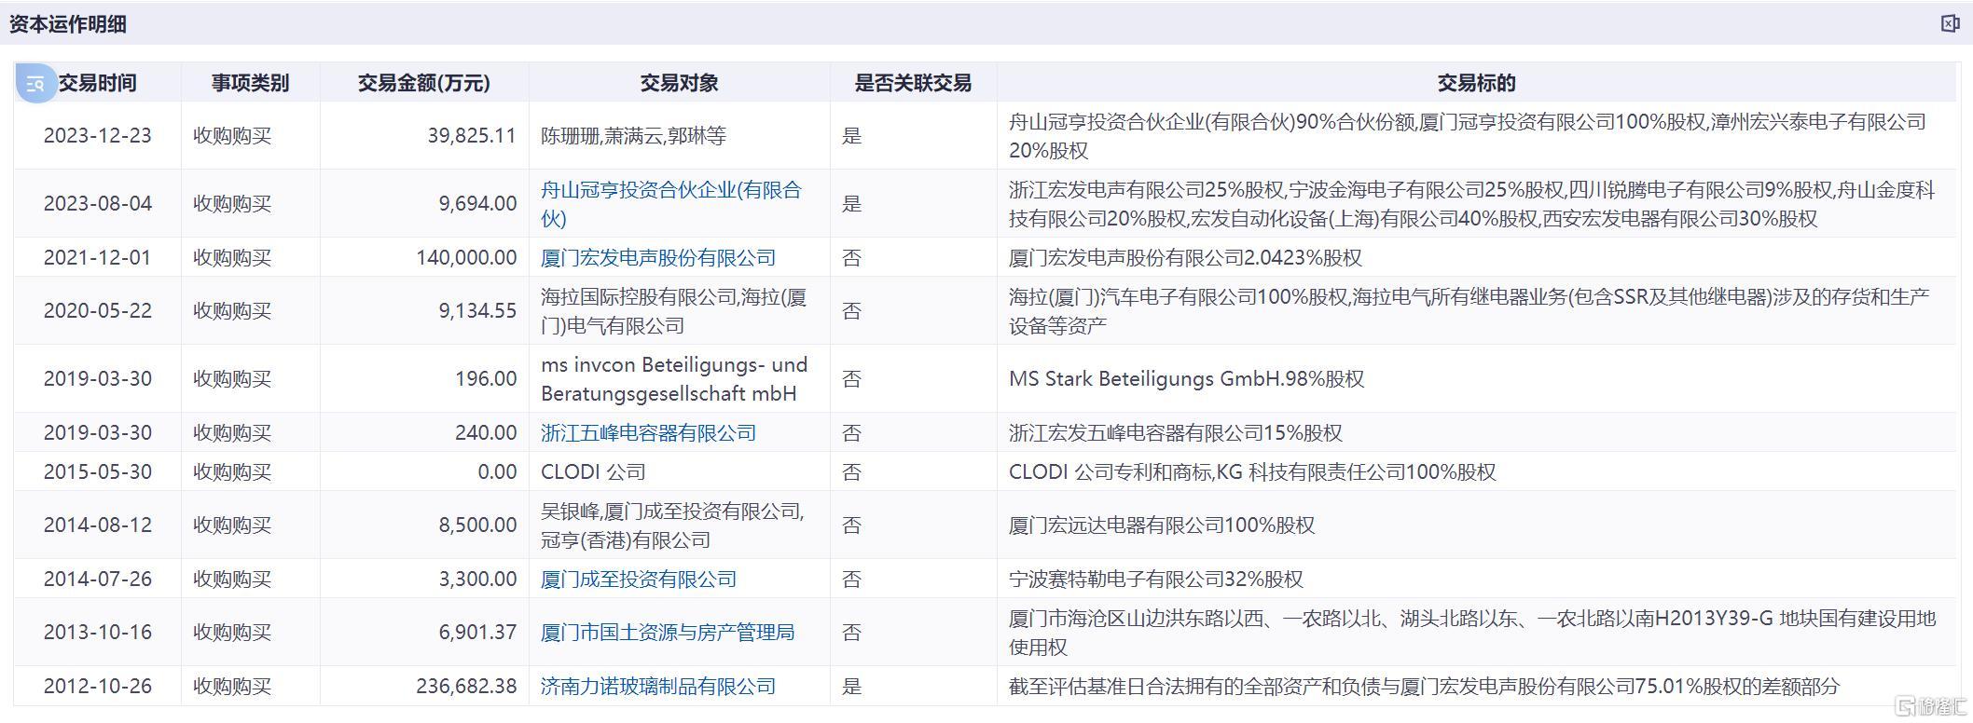Select the date cell 2014-07-26

[x=97, y=580]
